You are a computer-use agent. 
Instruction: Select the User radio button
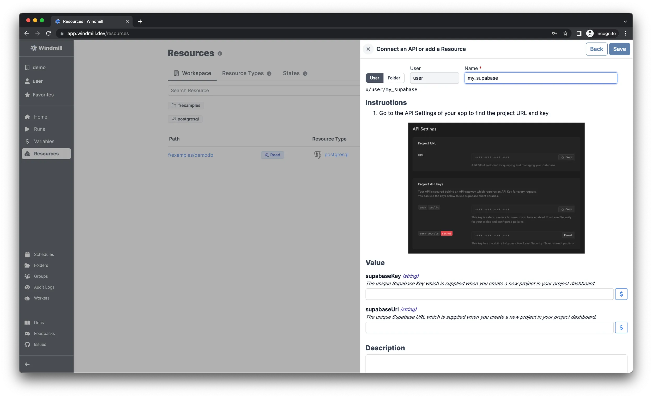[x=375, y=78]
